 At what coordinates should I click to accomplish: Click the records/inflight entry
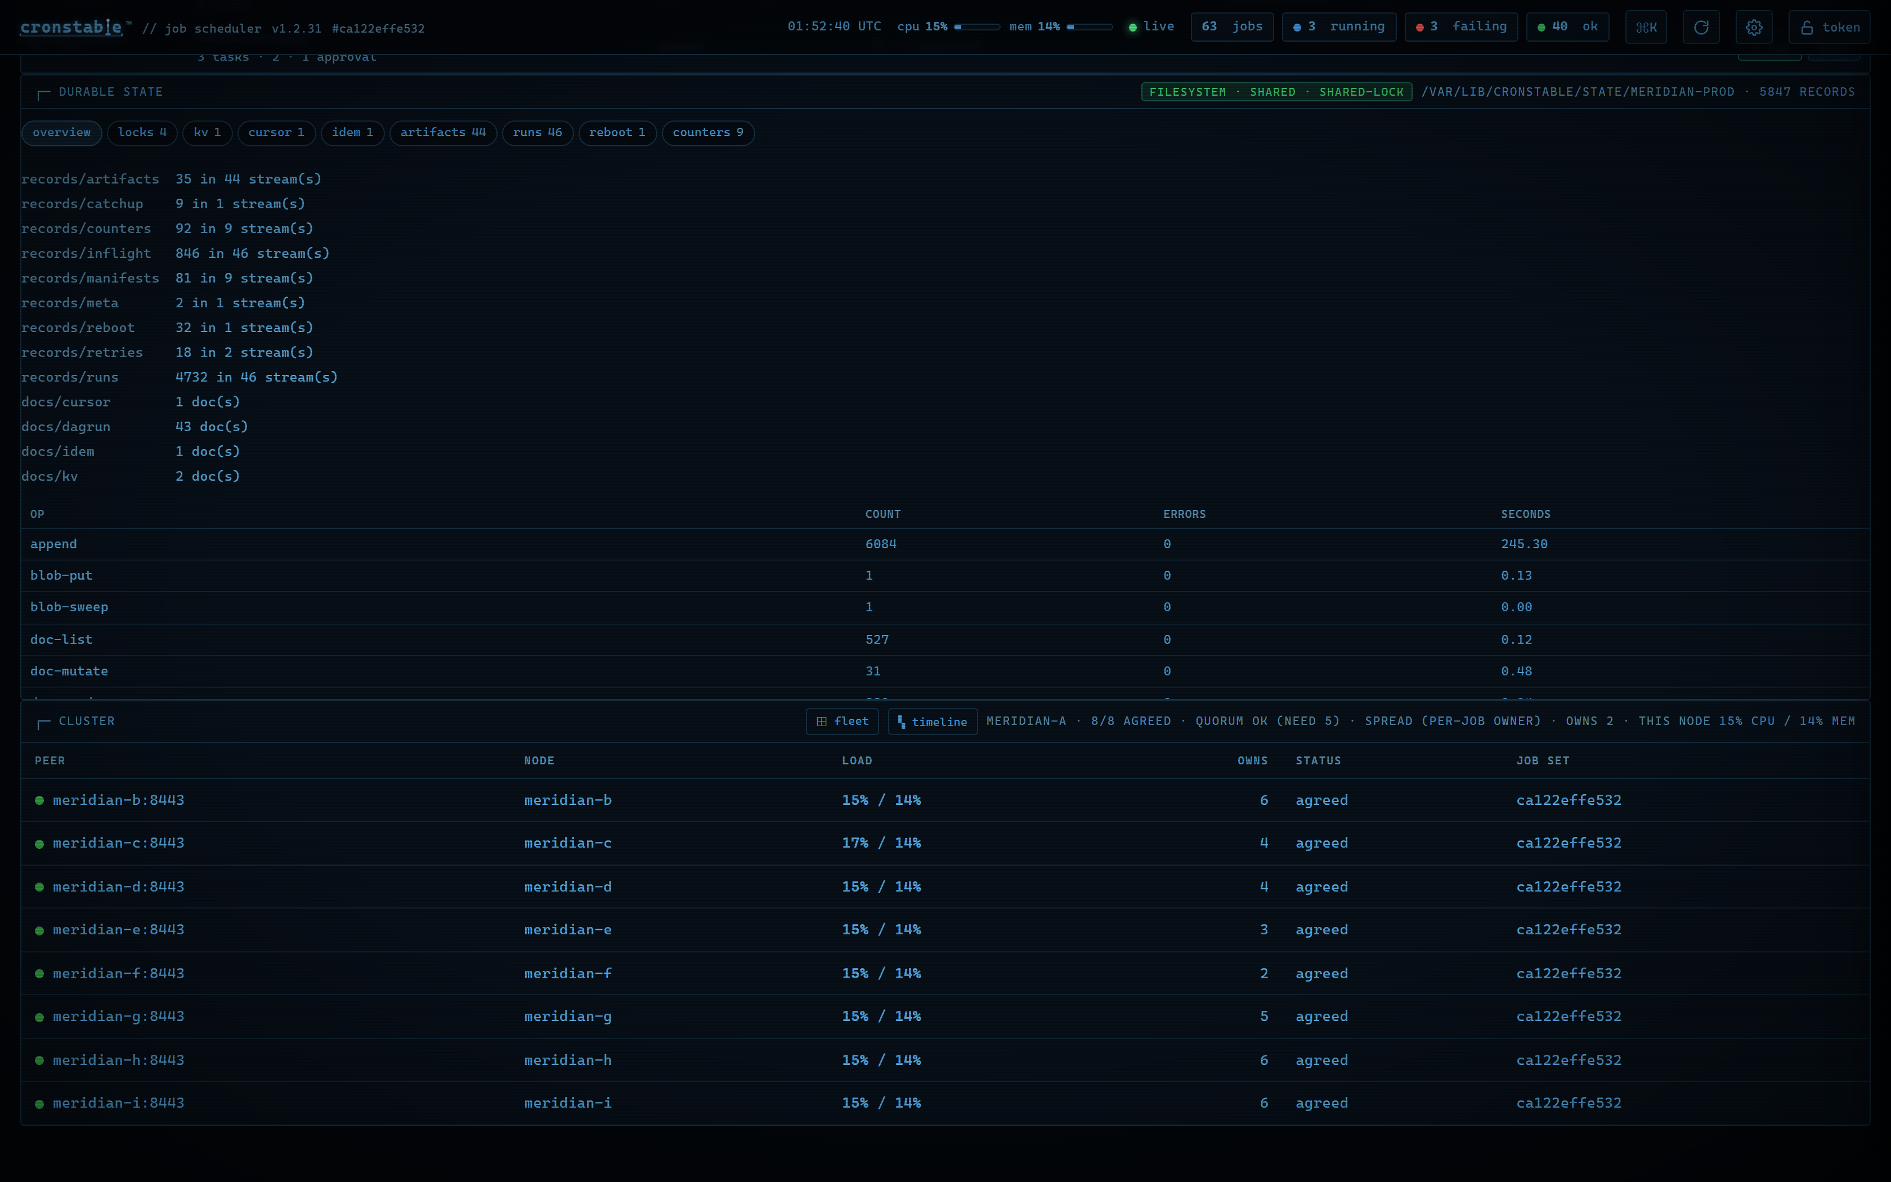pyautogui.click(x=86, y=253)
